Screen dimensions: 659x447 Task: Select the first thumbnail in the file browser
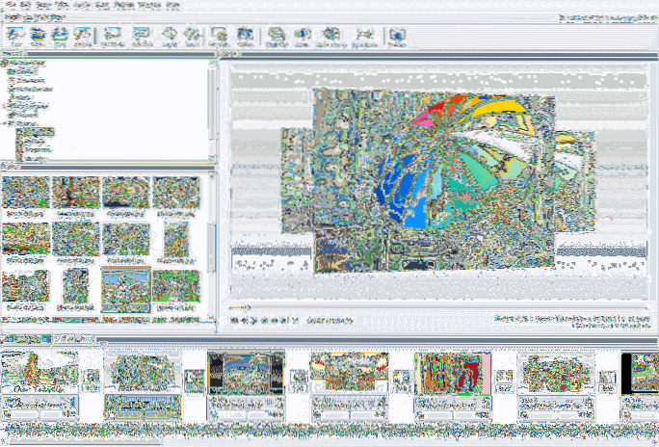coord(26,193)
